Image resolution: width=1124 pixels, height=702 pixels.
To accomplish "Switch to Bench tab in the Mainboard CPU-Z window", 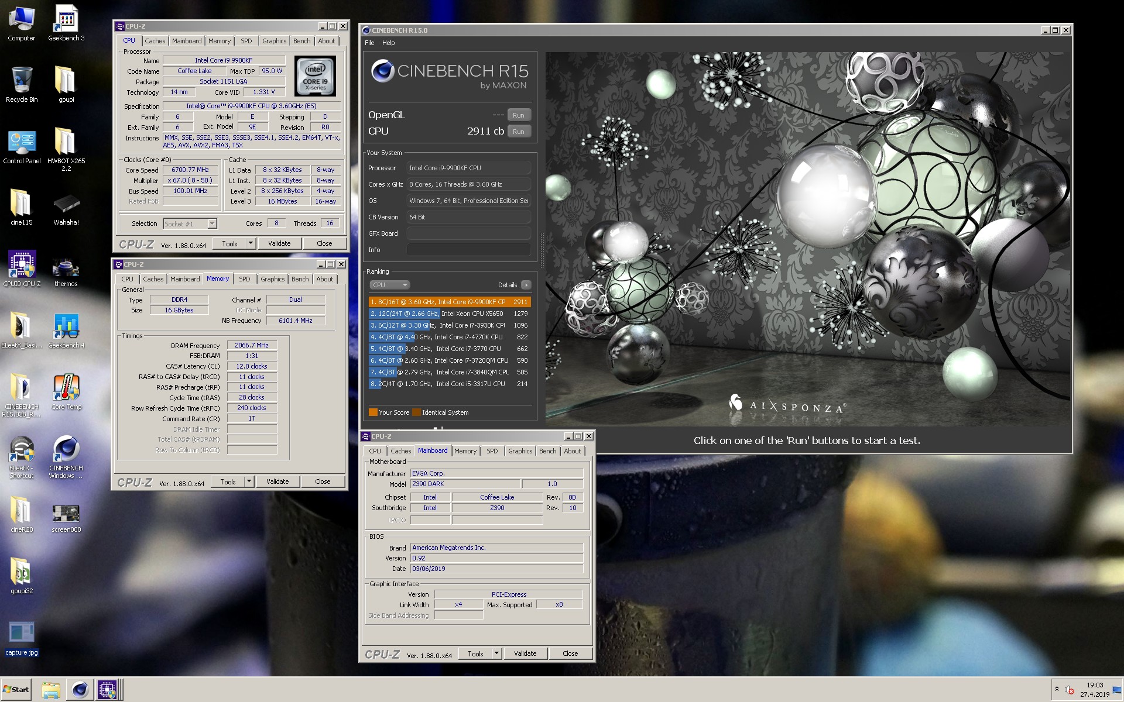I will (x=548, y=451).
